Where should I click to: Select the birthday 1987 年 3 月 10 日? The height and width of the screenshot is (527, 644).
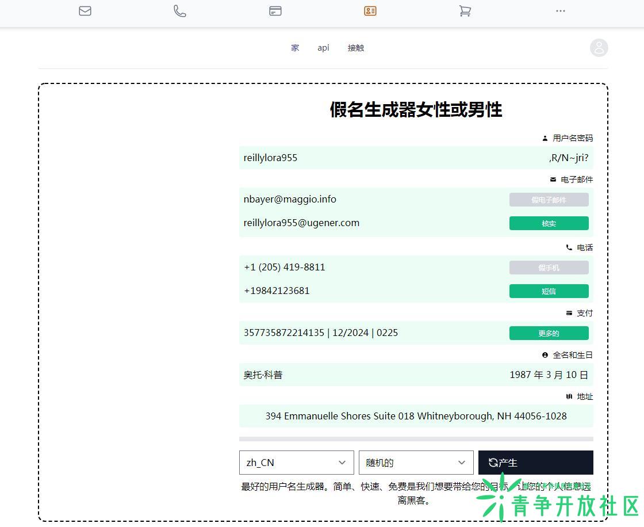point(549,375)
